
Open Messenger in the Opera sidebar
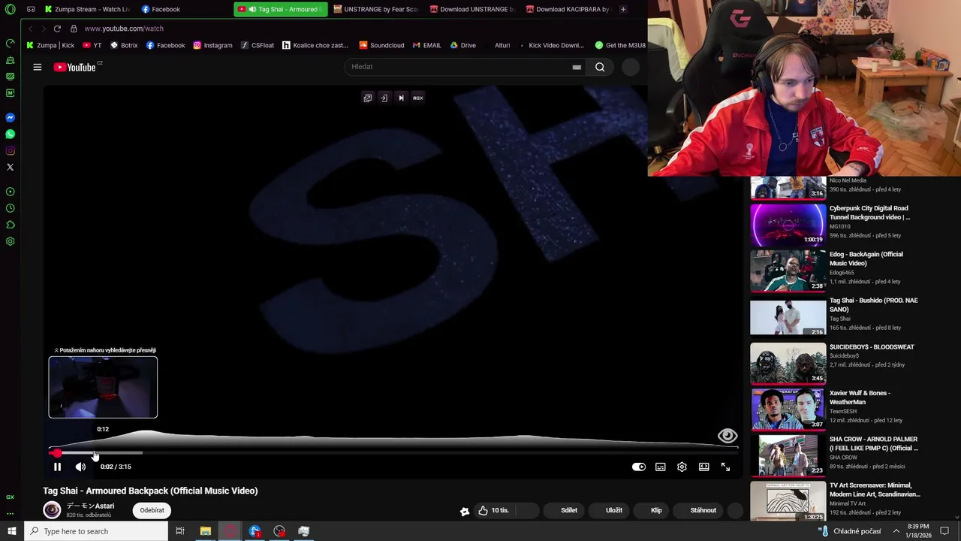pos(10,118)
